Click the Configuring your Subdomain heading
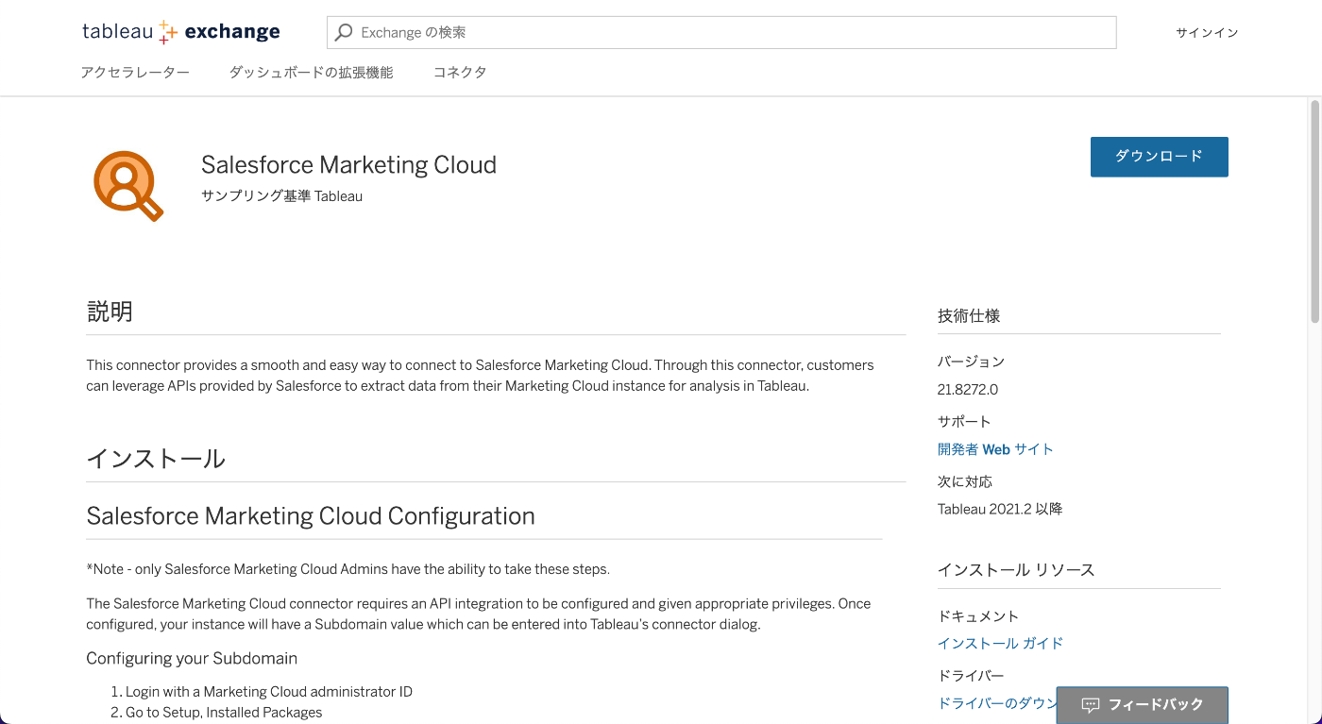Image resolution: width=1322 pixels, height=724 pixels. point(192,658)
